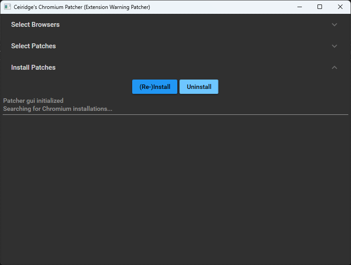Click the application icon in title bar
Image resolution: width=351 pixels, height=265 pixels.
(x=8, y=7)
